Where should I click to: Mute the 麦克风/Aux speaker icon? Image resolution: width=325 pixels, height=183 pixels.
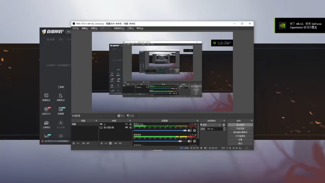point(189,131)
